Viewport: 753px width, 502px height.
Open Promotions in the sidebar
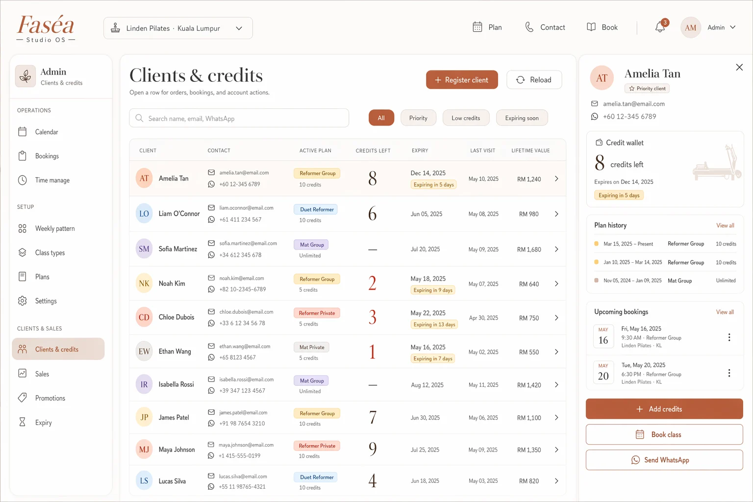point(58,398)
